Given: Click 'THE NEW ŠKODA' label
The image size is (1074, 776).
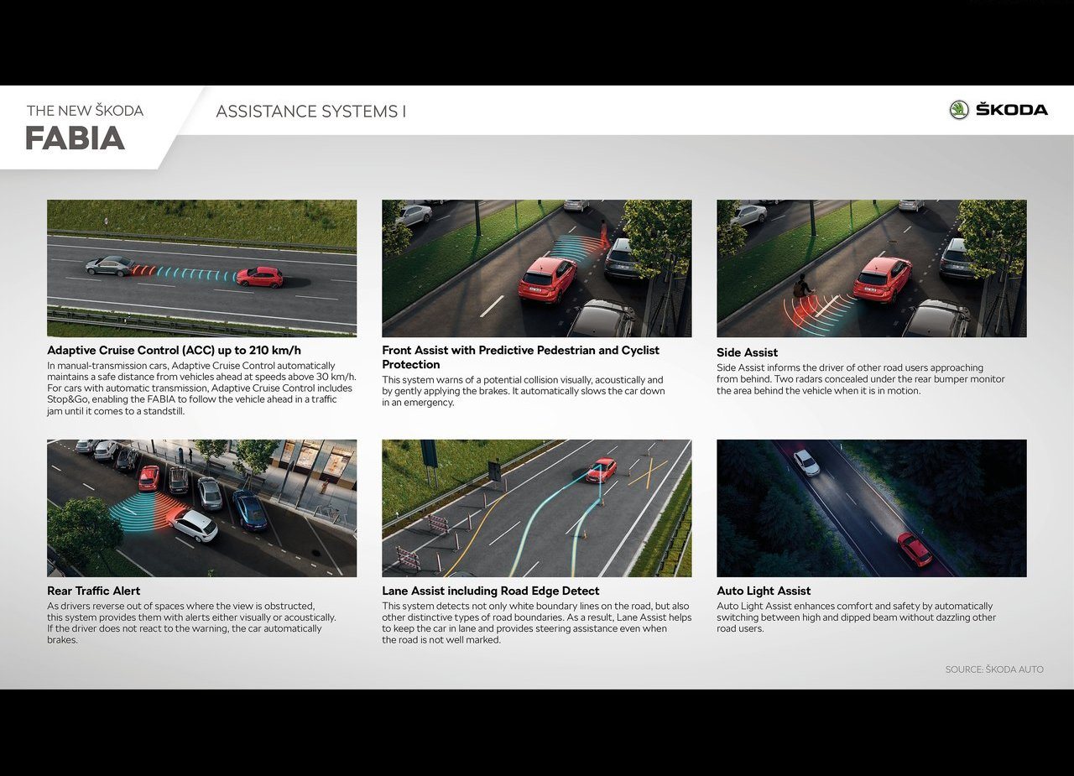Looking at the screenshot, I should 85,111.
